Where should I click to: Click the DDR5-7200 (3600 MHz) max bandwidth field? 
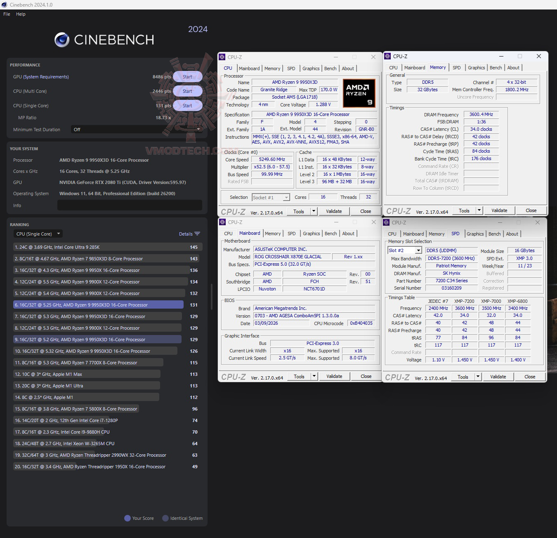(x=451, y=259)
